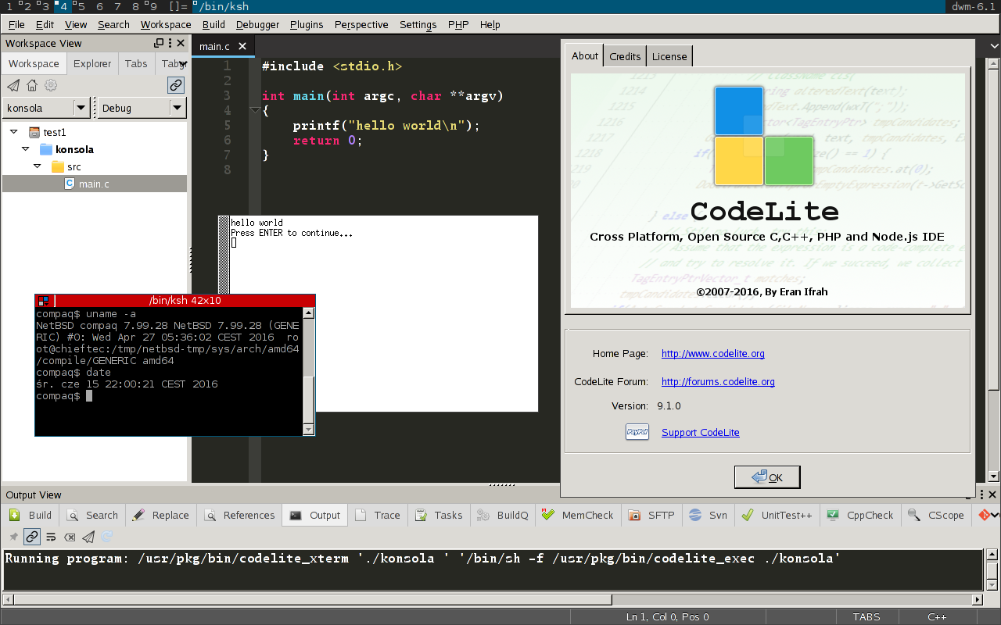Toggle the link/scroll-lock icon in Output View toolbar
The height and width of the screenshot is (625, 1001).
[31, 537]
